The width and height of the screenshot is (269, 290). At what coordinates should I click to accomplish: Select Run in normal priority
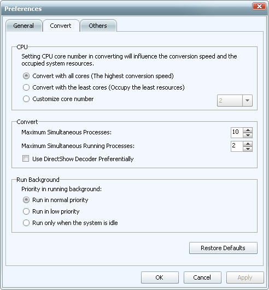pyautogui.click(x=26, y=200)
